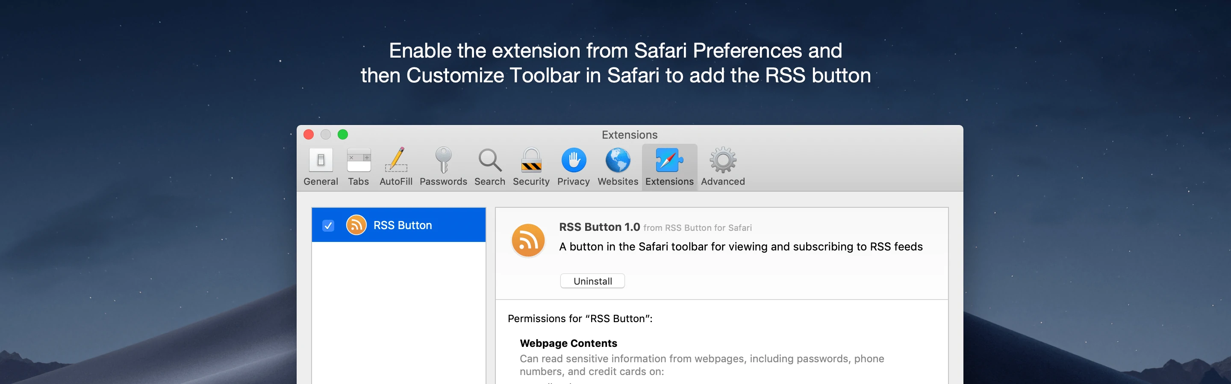
Task: Open the Websites globe pane
Action: [618, 166]
